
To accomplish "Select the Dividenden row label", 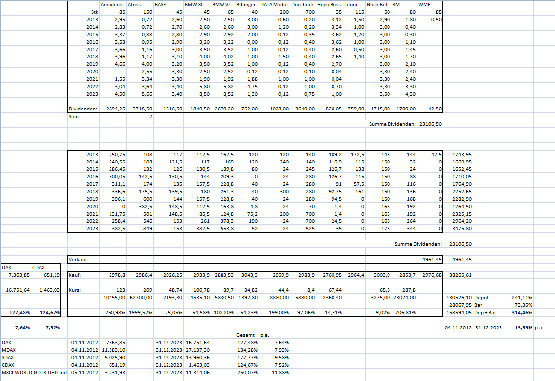I will coord(83,109).
